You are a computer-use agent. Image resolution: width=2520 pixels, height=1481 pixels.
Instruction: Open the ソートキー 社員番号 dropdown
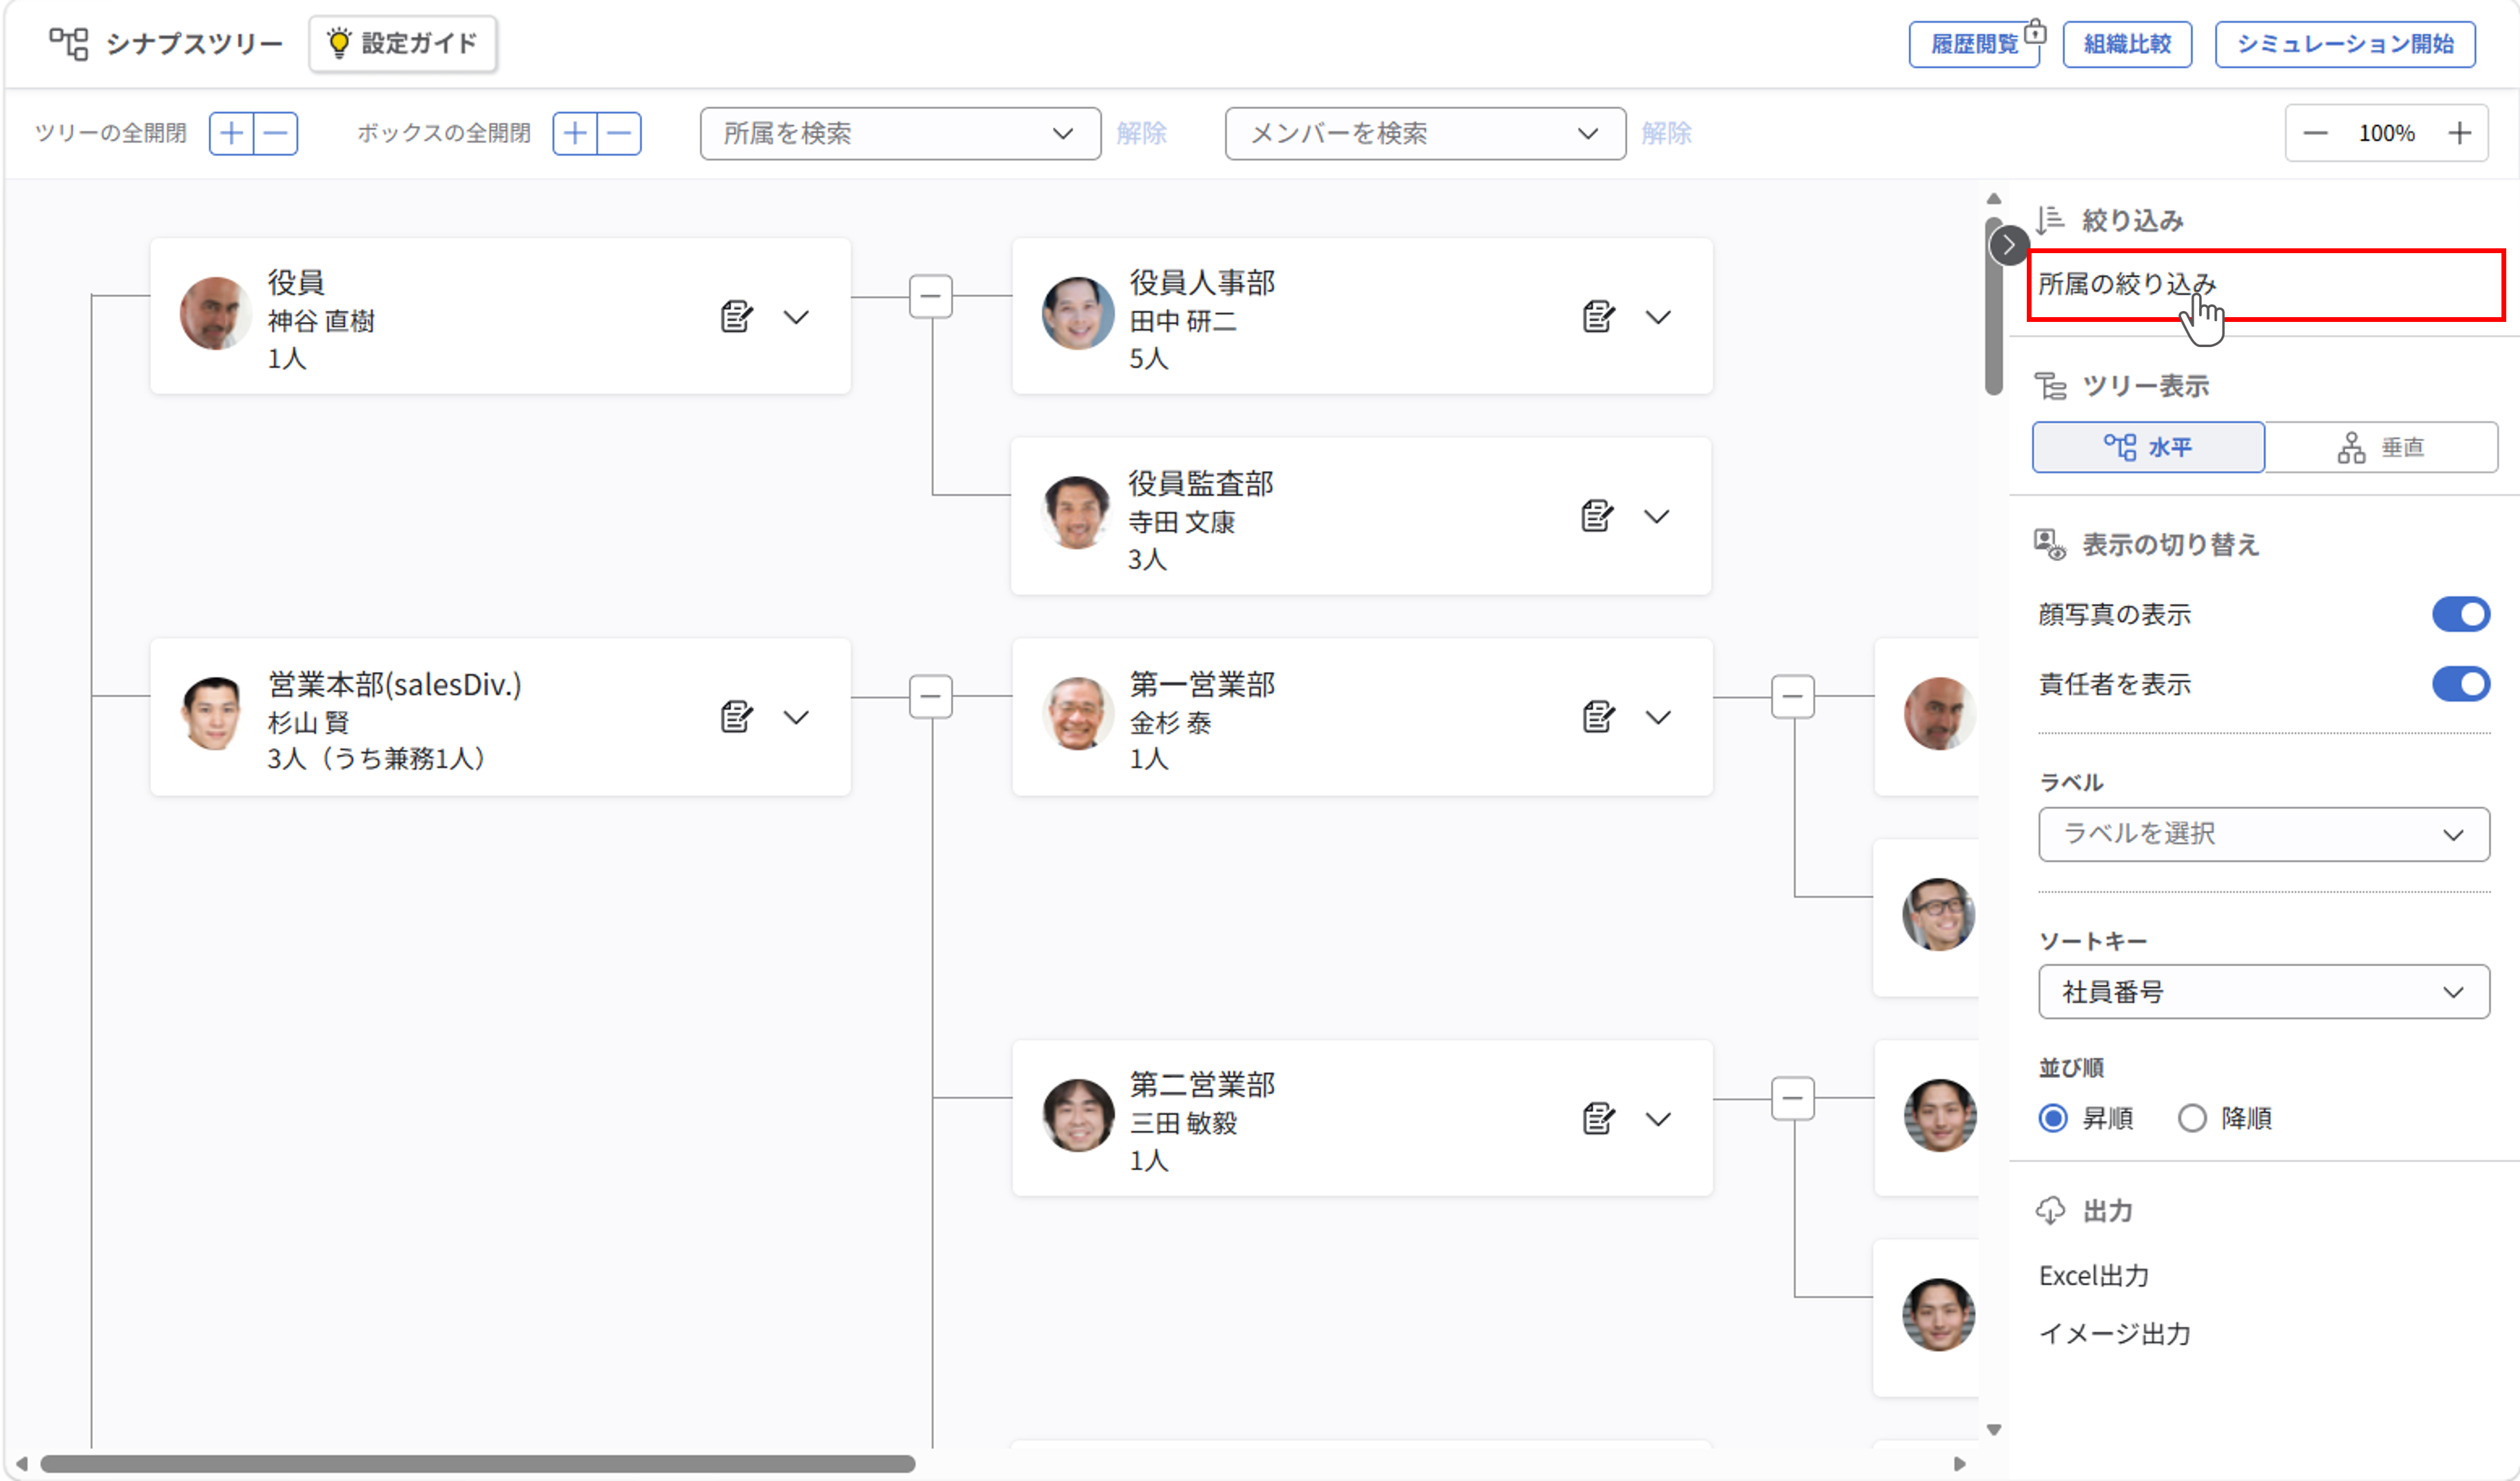(2264, 992)
